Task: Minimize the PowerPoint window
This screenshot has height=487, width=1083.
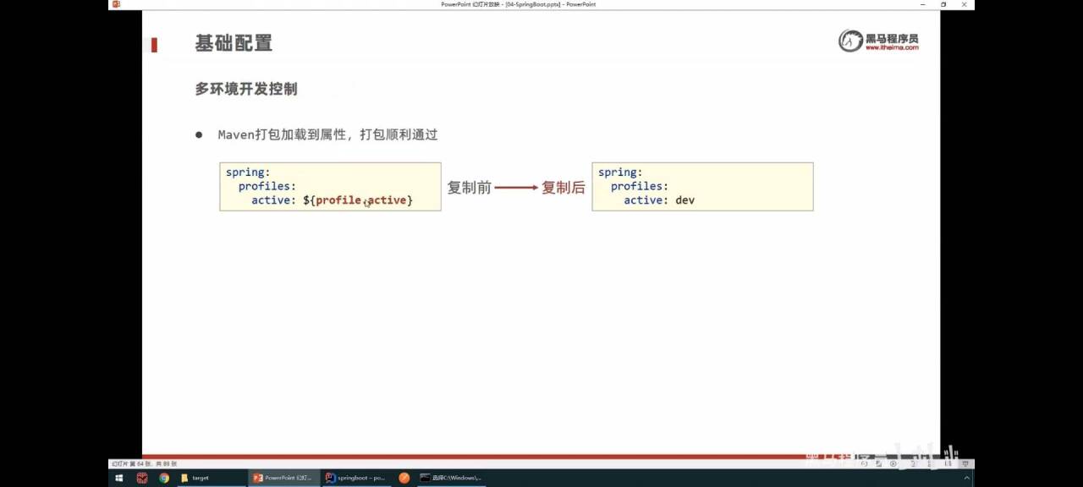Action: [923, 4]
